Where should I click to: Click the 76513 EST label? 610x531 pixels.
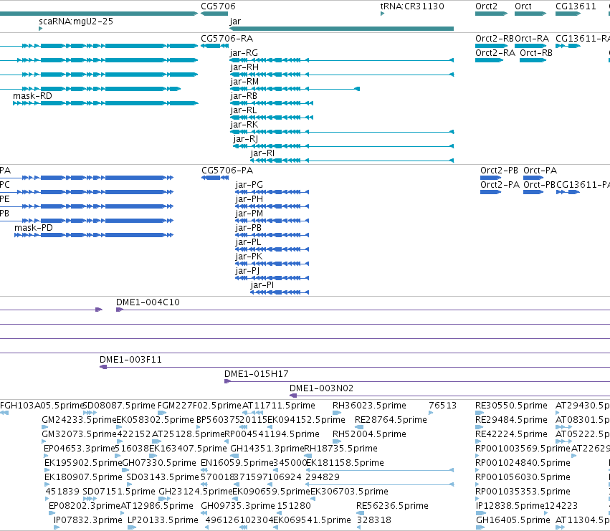click(x=443, y=406)
